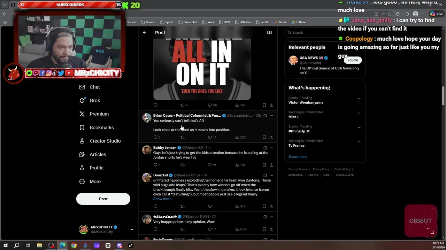Follow USA NEWS account
The height and width of the screenshot is (250, 446).
tap(353, 60)
